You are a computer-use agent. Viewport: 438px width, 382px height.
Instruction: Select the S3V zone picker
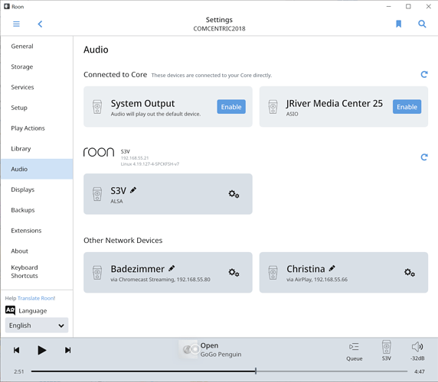coord(387,351)
